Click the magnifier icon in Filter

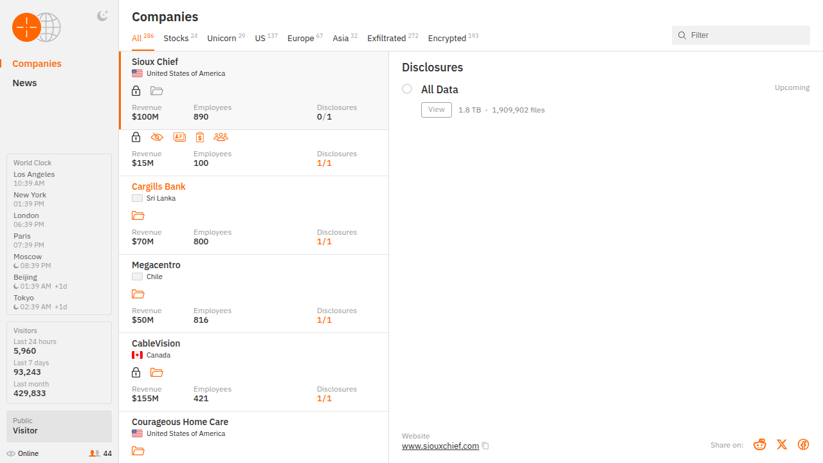[x=682, y=35]
